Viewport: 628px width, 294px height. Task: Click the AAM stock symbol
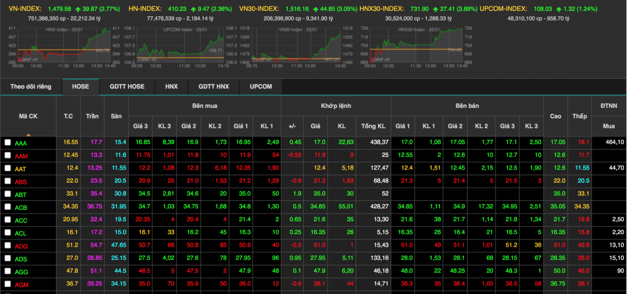(x=21, y=156)
